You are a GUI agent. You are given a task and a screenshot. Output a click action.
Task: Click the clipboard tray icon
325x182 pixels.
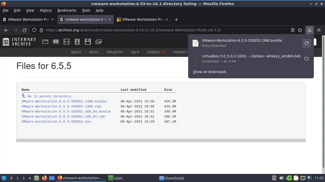(296, 178)
